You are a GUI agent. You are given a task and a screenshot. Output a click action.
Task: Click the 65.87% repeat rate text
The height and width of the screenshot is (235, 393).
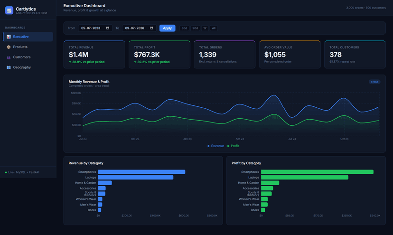pos(342,62)
